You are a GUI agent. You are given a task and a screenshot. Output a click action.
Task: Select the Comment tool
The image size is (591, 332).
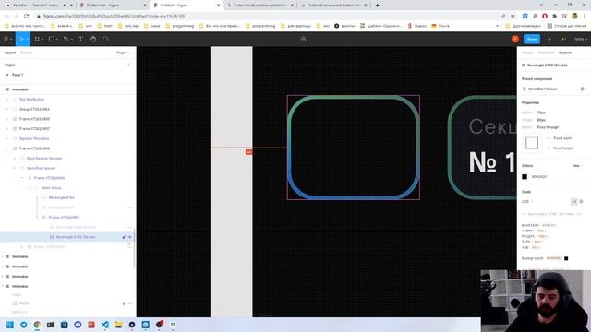105,39
